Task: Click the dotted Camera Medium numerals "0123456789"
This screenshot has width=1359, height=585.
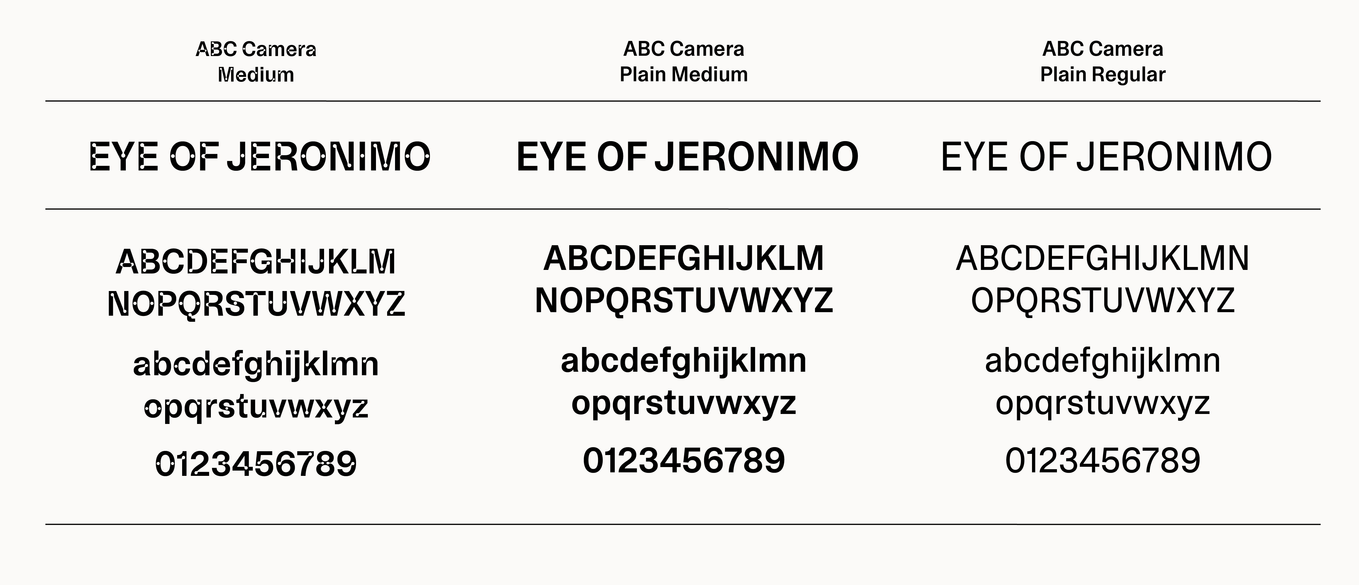Action: pyautogui.click(x=256, y=464)
